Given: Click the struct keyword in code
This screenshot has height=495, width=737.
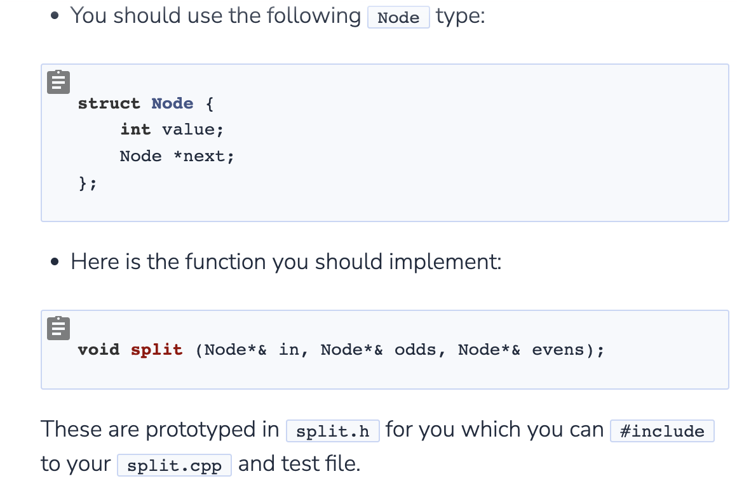Looking at the screenshot, I should point(109,103).
